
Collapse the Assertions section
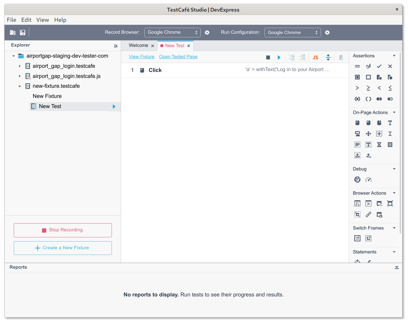(394, 56)
